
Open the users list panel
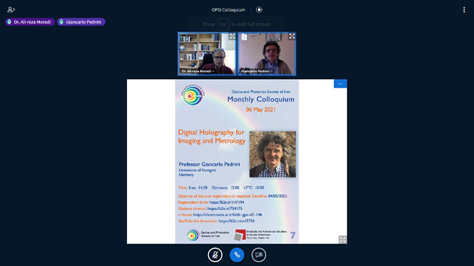(x=11, y=9)
